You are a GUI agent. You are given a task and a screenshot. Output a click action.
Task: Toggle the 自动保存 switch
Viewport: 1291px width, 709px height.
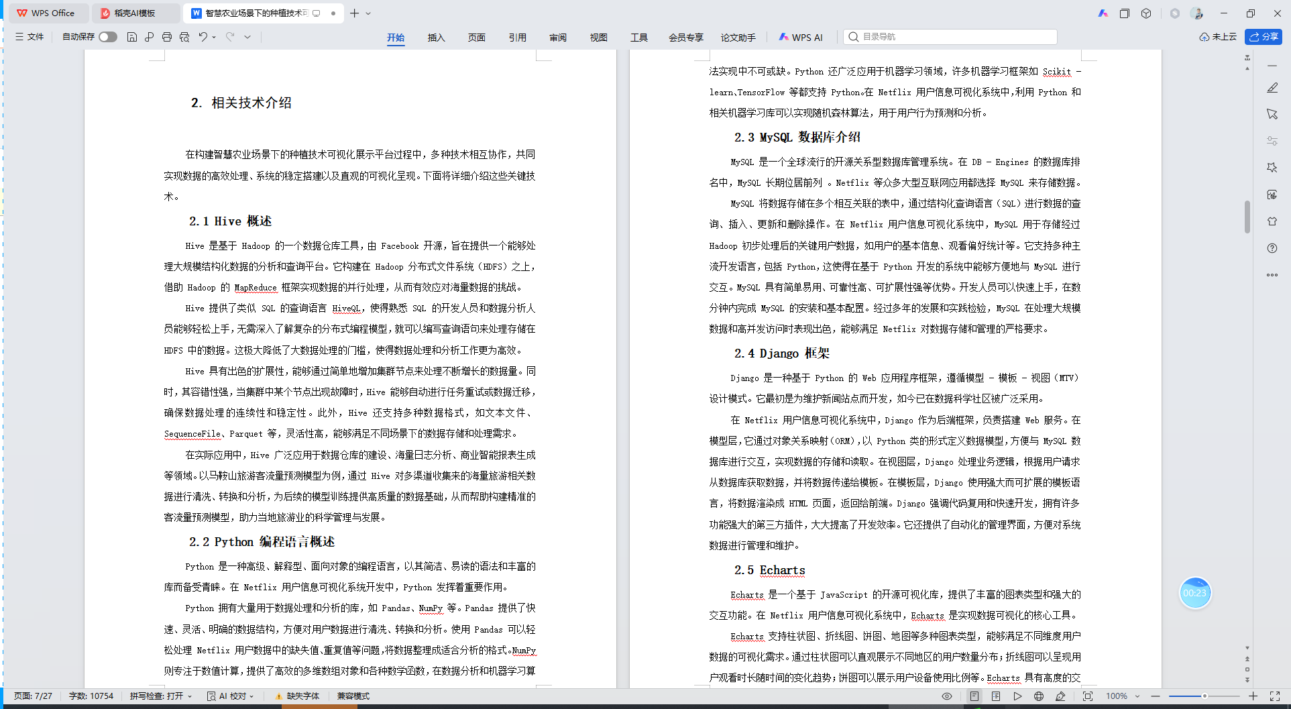click(107, 37)
